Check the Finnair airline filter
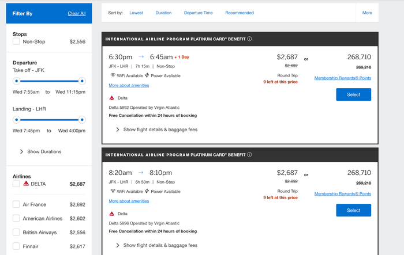 (x=16, y=246)
